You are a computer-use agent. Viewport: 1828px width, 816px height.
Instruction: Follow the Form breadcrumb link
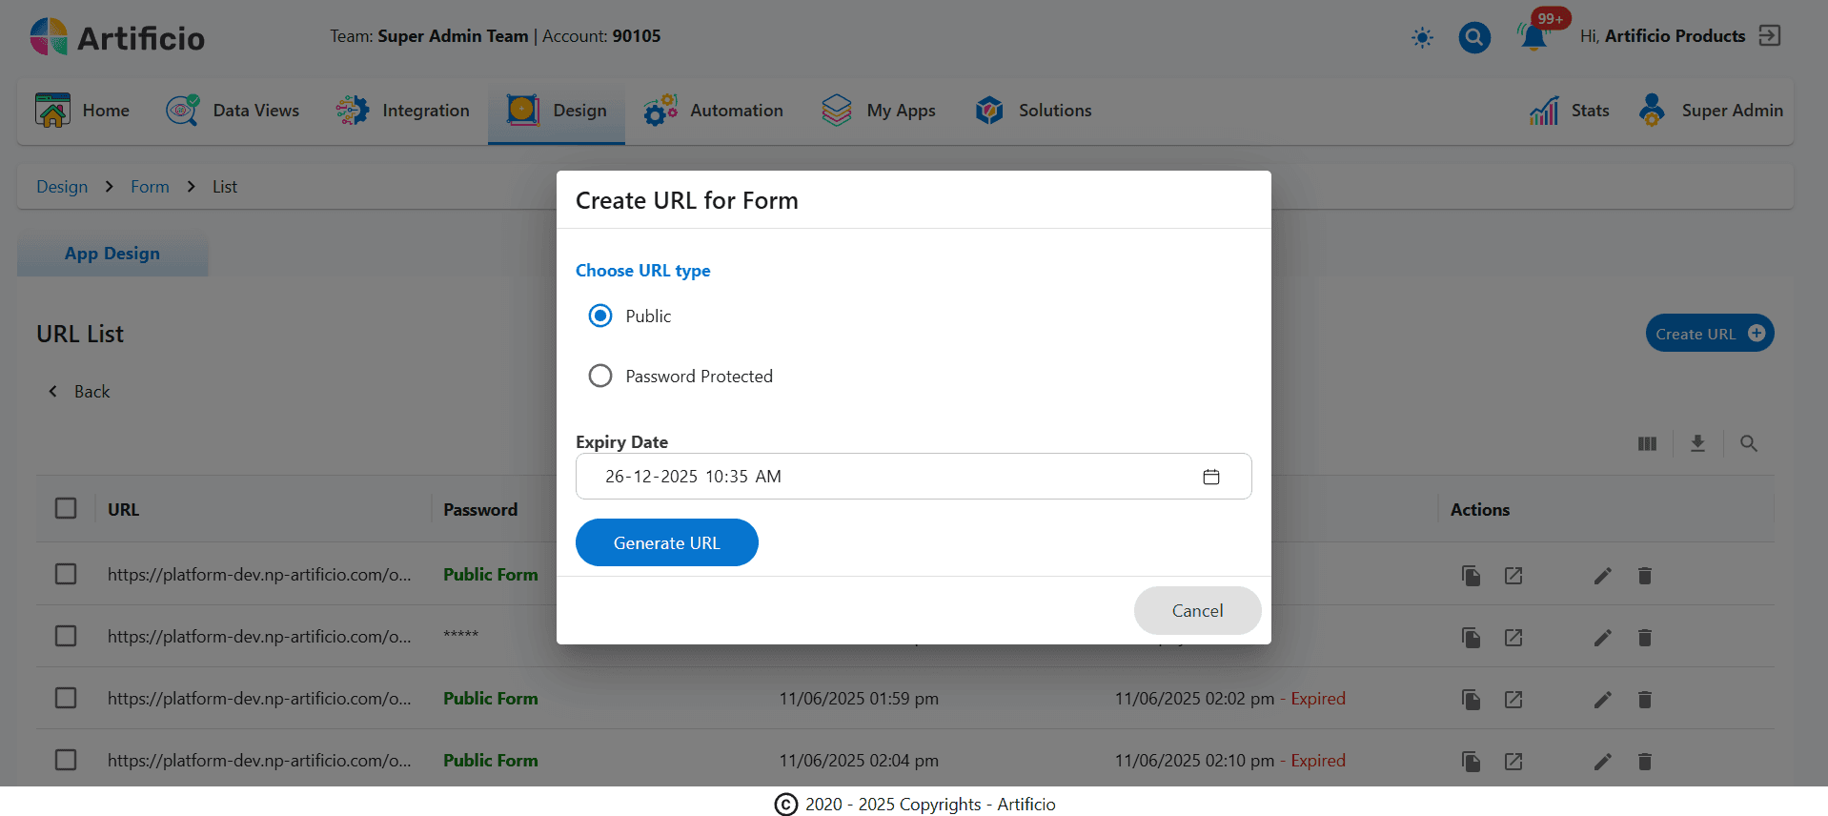(150, 187)
